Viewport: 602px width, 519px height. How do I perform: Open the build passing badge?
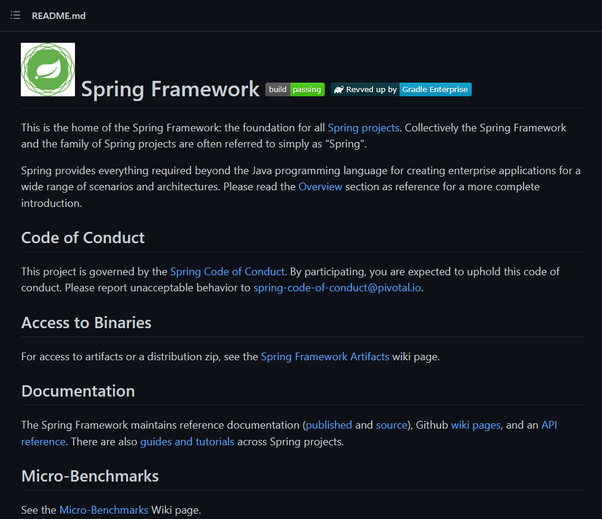pyautogui.click(x=295, y=89)
